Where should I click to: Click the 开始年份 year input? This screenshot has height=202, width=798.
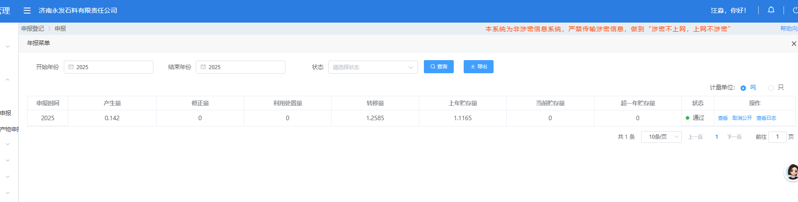(x=109, y=67)
